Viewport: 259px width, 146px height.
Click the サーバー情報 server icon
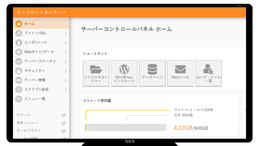[19, 80]
